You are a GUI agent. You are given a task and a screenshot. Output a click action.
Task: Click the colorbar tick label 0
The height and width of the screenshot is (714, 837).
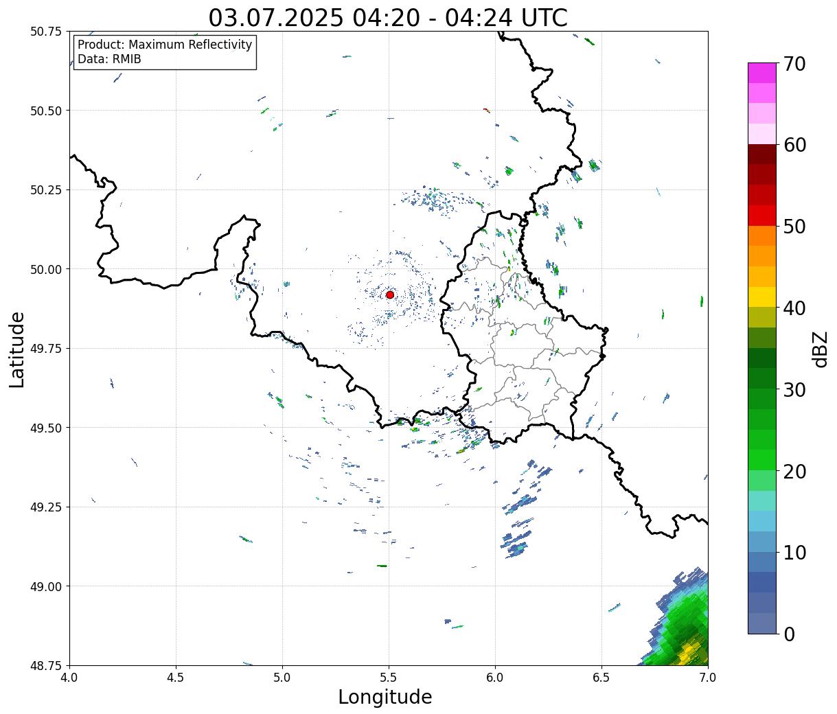pyautogui.click(x=789, y=634)
